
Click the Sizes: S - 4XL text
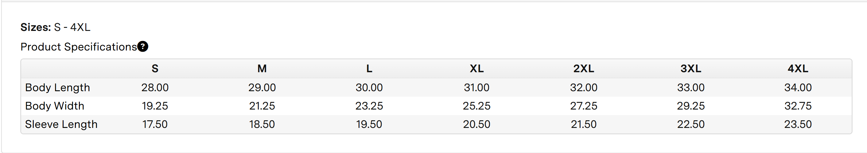coord(56,27)
